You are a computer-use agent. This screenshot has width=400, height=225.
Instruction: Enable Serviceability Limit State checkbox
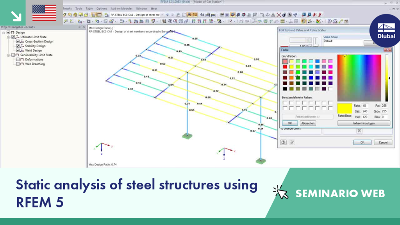[x=13, y=55]
